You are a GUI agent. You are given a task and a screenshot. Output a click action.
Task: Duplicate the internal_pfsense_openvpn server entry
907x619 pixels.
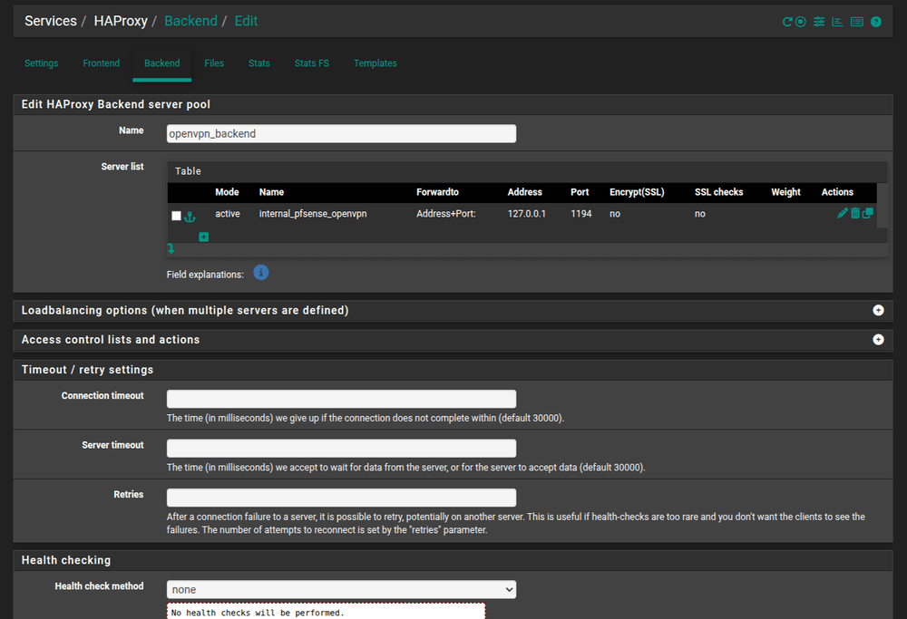coord(868,213)
